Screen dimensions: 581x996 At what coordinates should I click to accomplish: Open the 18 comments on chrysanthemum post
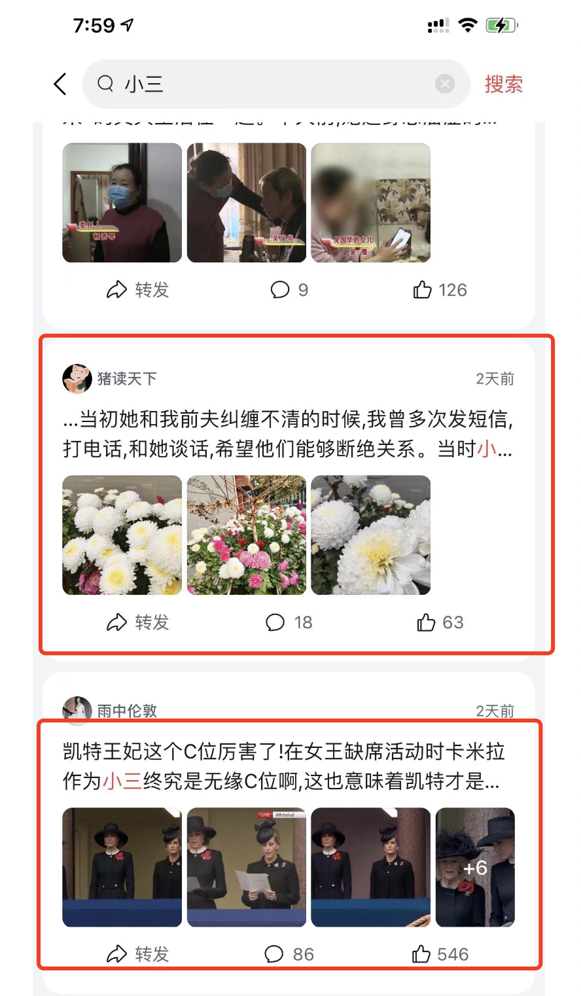pyautogui.click(x=289, y=622)
